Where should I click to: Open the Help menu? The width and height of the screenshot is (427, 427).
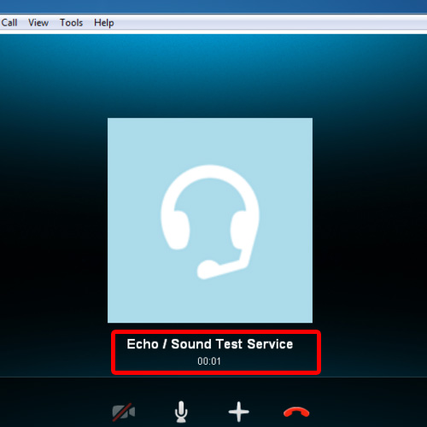[104, 23]
